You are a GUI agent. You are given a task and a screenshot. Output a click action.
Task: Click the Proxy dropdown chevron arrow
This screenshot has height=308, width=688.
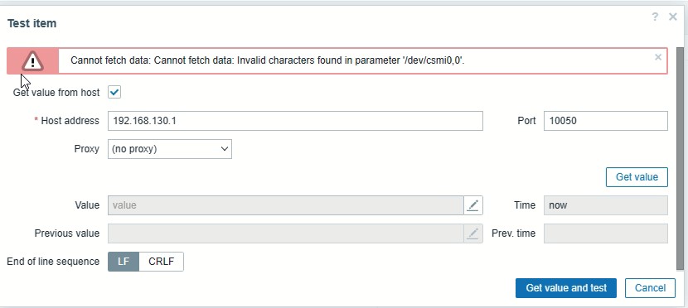click(224, 149)
